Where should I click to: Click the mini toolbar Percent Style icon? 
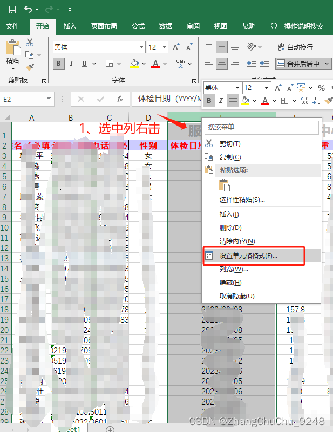pos(321,88)
